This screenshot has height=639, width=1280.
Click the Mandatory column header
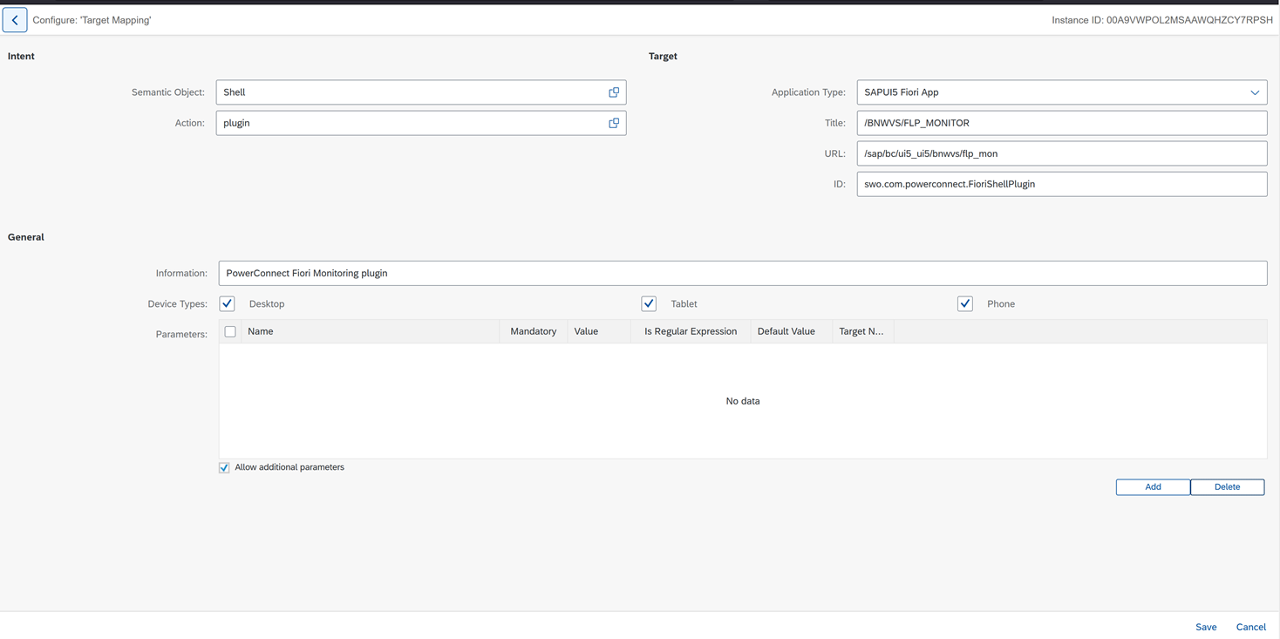(533, 331)
